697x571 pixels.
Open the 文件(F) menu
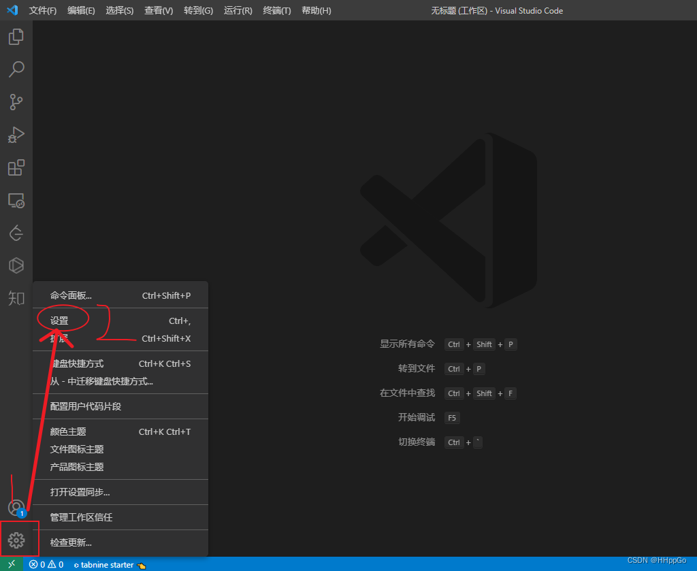[43, 10]
